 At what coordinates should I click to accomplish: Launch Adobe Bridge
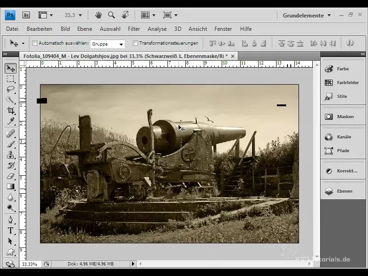pyautogui.click(x=26, y=15)
